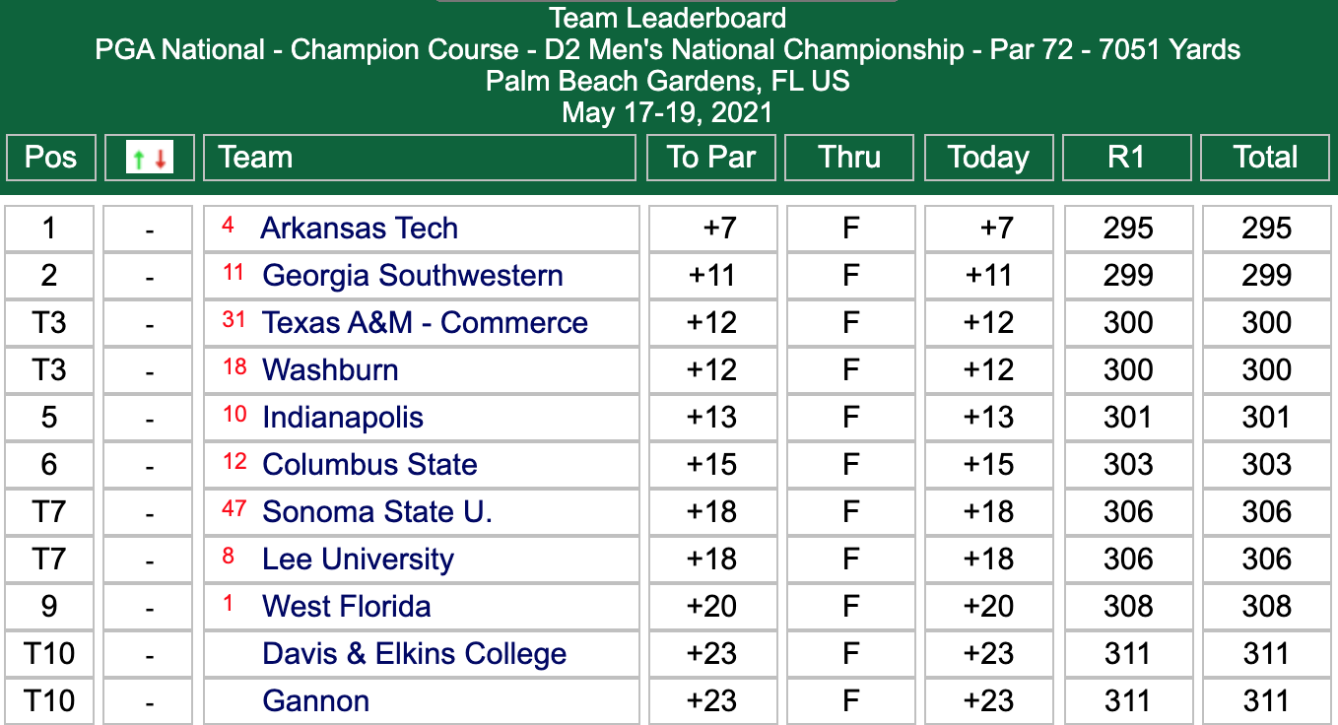Image resolution: width=1338 pixels, height=725 pixels.
Task: Sort teams by the Thru column header
Action: 848,157
